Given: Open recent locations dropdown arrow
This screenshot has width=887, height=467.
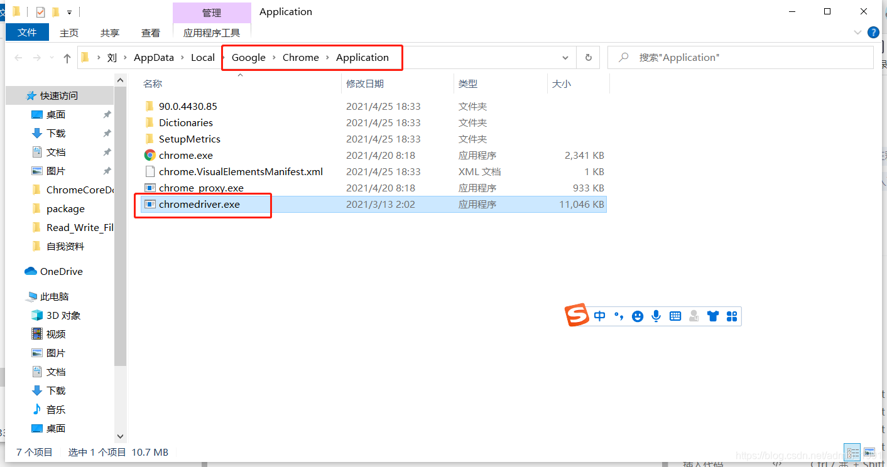Looking at the screenshot, I should coord(52,58).
